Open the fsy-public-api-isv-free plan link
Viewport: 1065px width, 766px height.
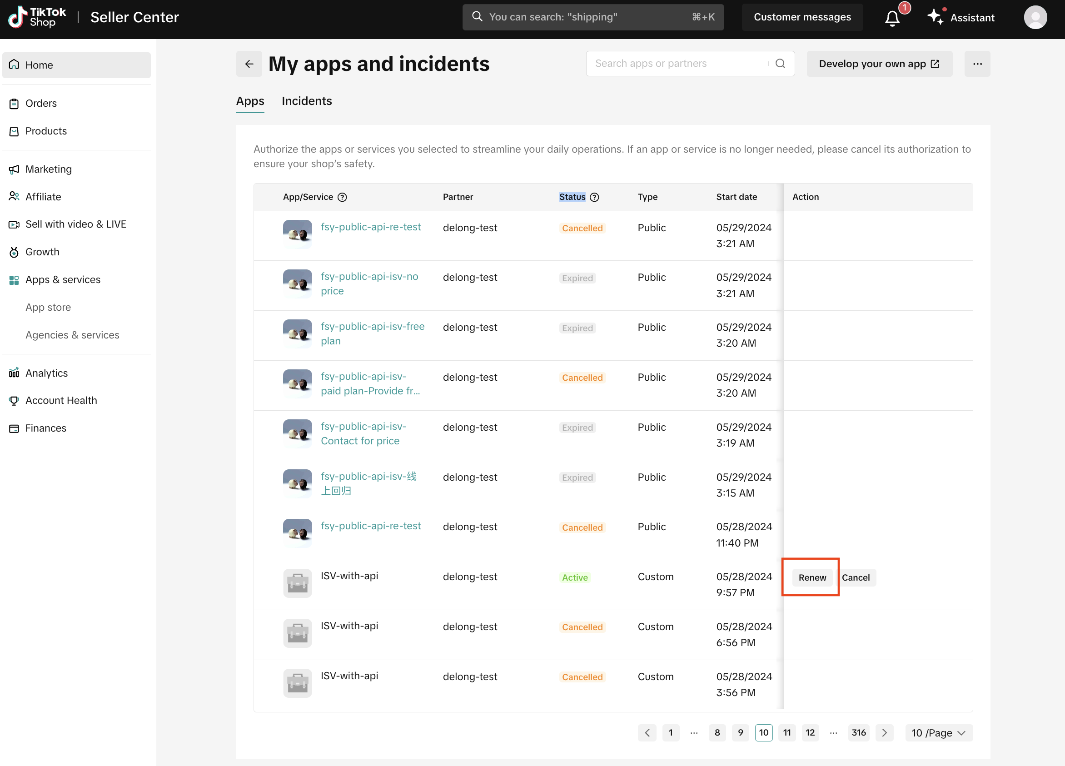372,333
